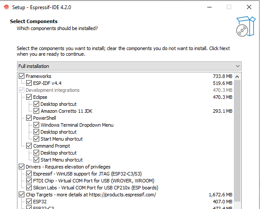The width and height of the screenshot is (260, 209).
Task: Click the installer box and disc icon
Action: point(246,27)
